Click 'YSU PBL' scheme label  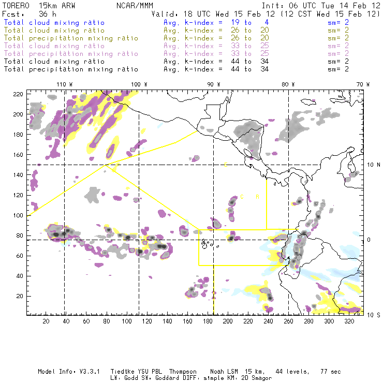click(x=150, y=372)
